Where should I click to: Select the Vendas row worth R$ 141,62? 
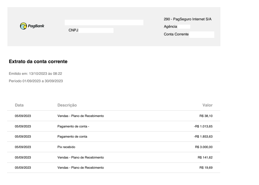point(114,157)
